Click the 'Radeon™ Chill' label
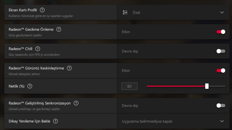 coord(20,49)
